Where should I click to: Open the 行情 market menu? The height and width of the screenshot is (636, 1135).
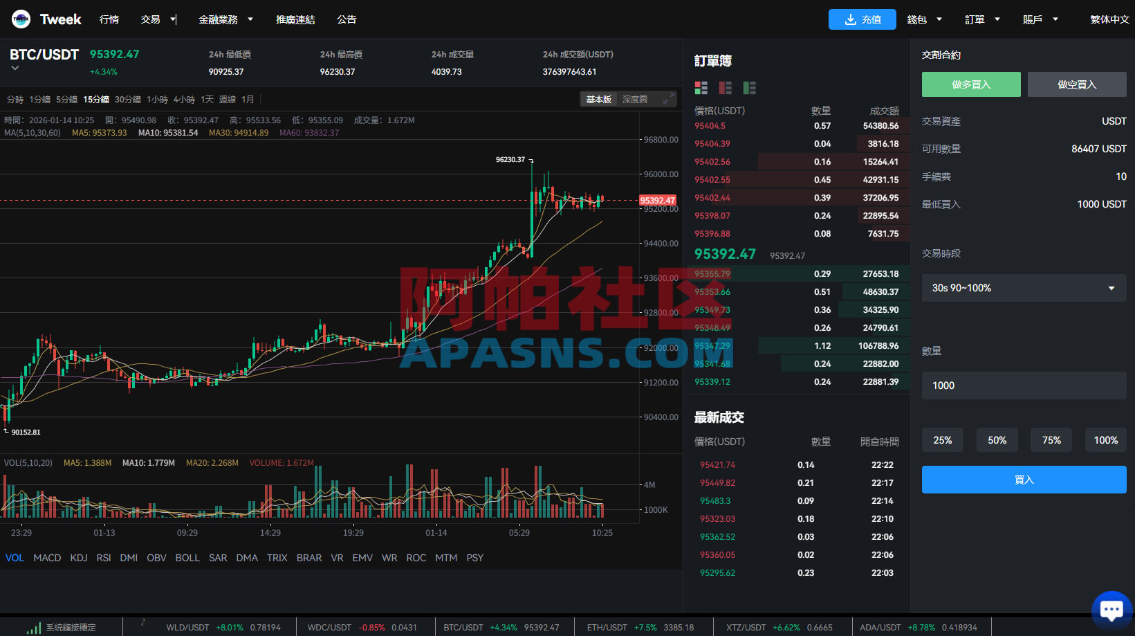(109, 19)
